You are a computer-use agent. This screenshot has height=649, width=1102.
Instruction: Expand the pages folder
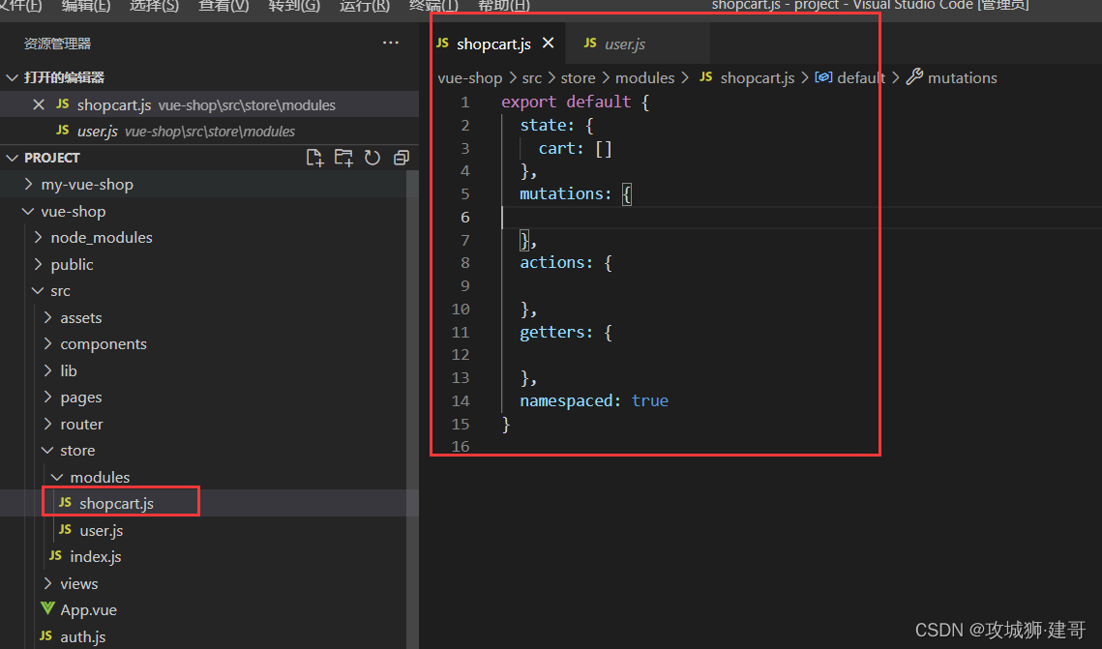(x=47, y=397)
